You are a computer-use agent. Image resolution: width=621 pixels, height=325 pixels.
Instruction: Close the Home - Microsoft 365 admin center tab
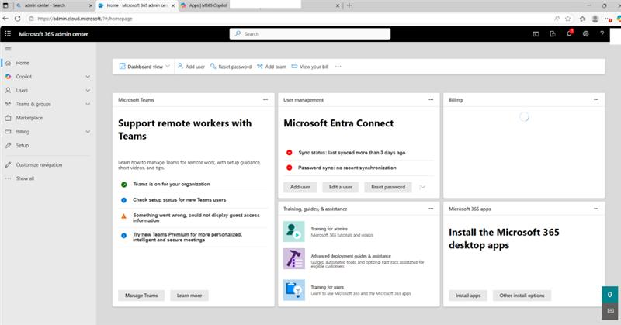[173, 5]
